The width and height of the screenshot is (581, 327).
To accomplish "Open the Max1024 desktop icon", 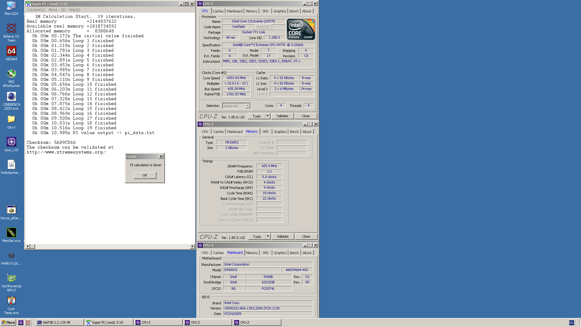I will (x=11, y=8).
